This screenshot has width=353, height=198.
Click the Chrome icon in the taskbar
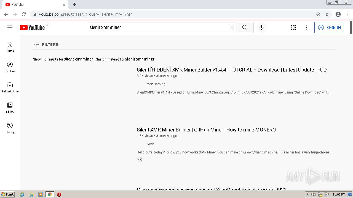(x=50, y=194)
